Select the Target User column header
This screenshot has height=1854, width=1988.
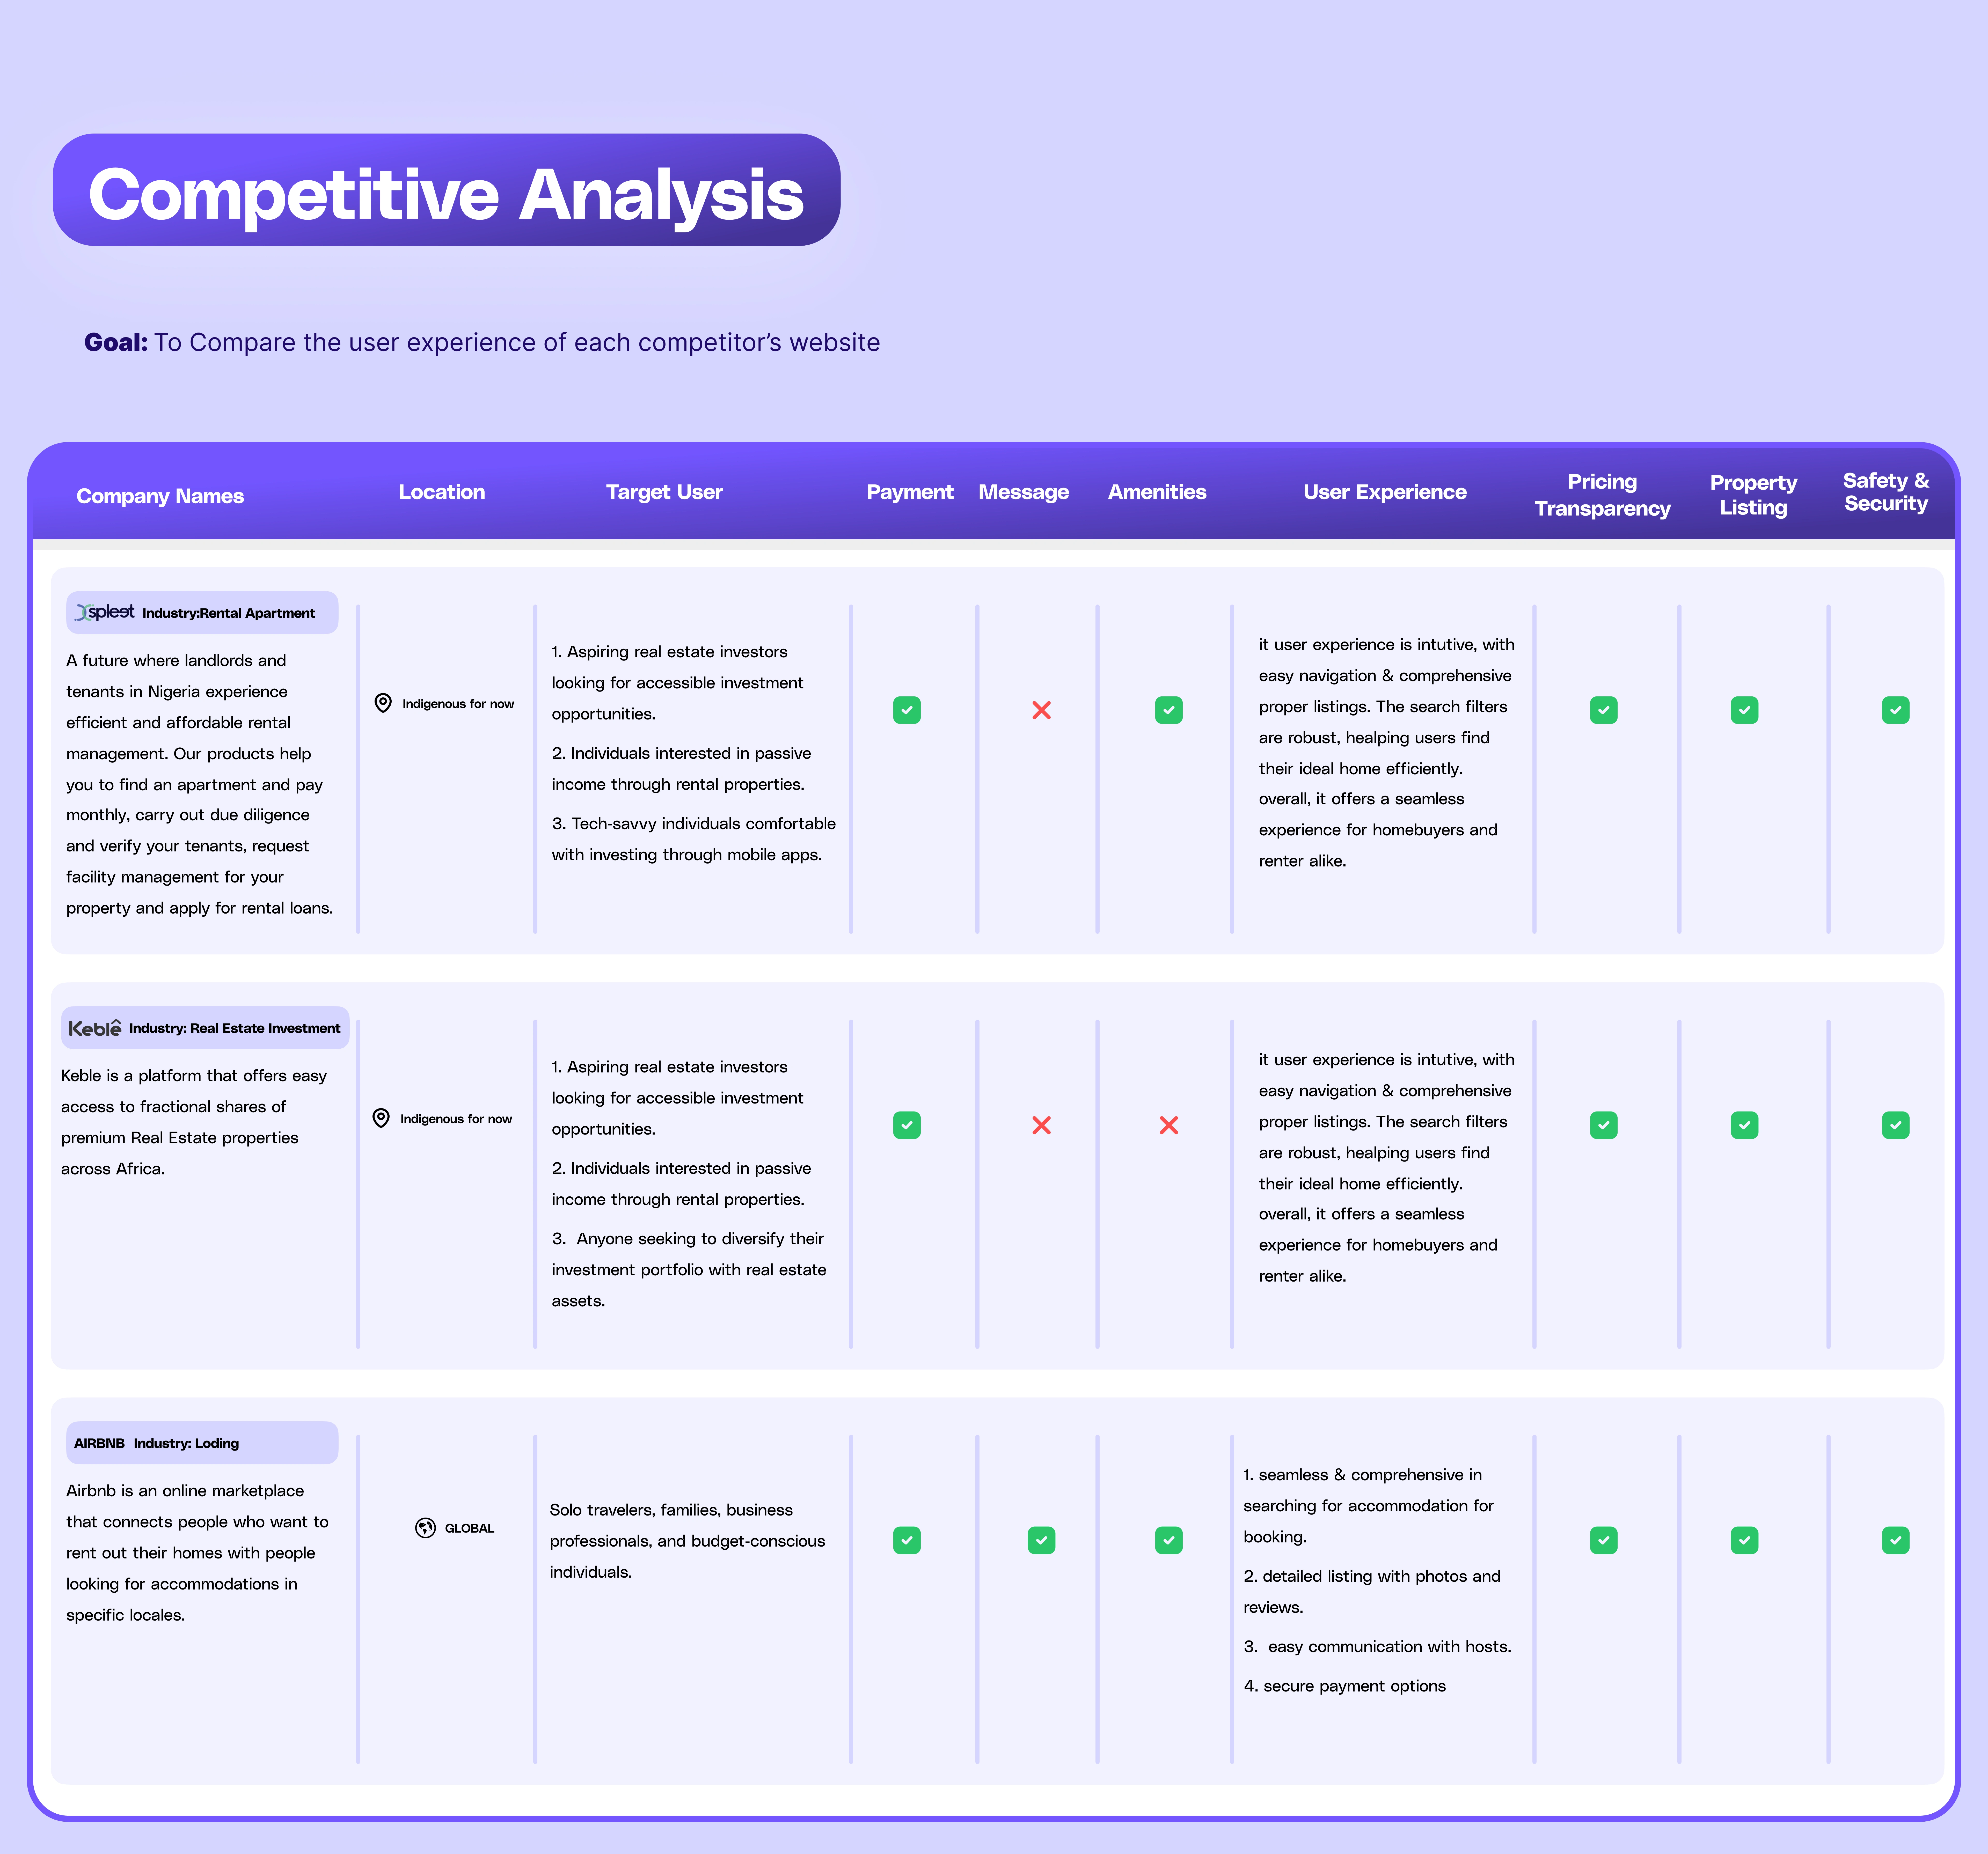pyautogui.click(x=664, y=492)
